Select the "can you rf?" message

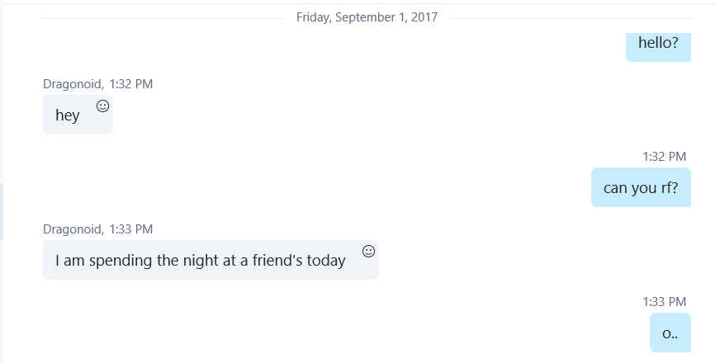click(641, 187)
